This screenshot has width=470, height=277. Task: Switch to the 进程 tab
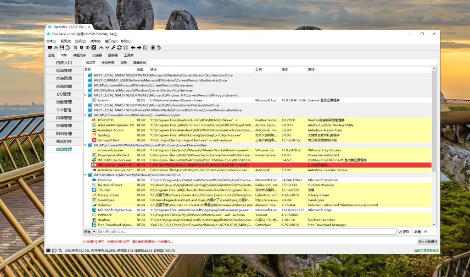51,55
